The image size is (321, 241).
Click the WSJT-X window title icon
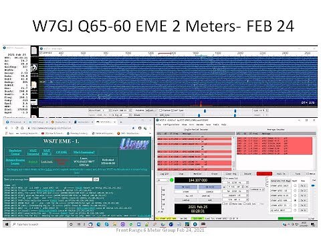pyautogui.click(x=157, y=120)
